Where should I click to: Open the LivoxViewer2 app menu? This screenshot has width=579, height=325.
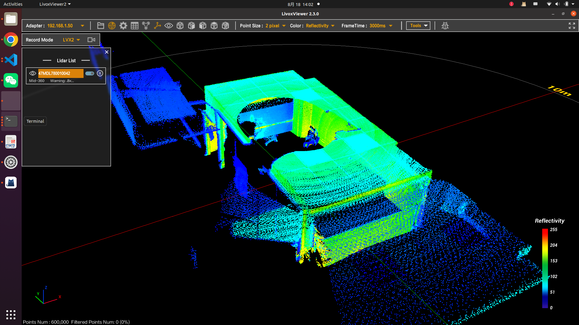point(55,4)
